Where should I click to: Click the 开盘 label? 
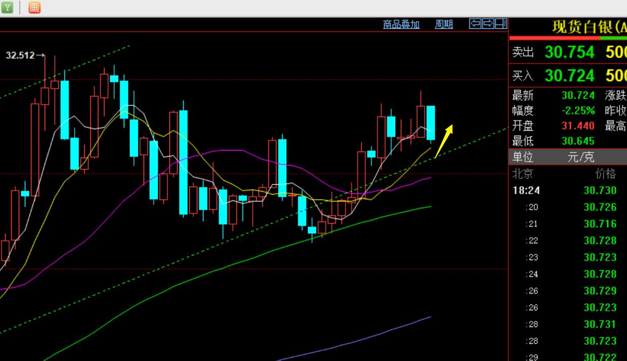click(522, 126)
